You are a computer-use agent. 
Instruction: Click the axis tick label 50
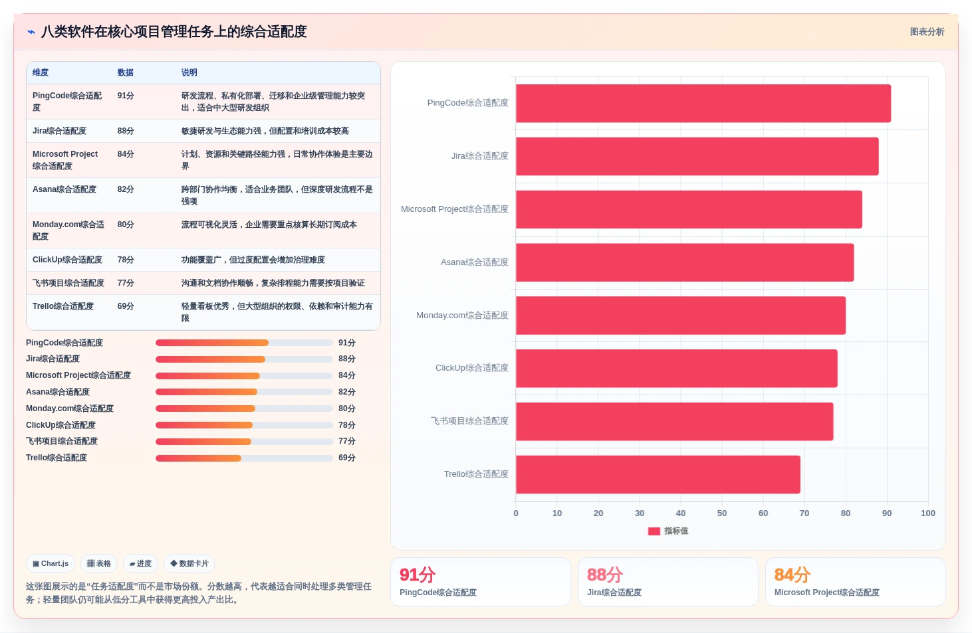pyautogui.click(x=722, y=513)
